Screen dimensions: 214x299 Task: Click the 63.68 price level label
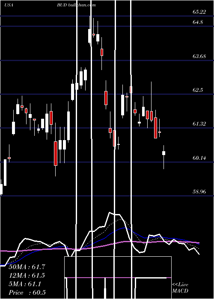point(199,56)
